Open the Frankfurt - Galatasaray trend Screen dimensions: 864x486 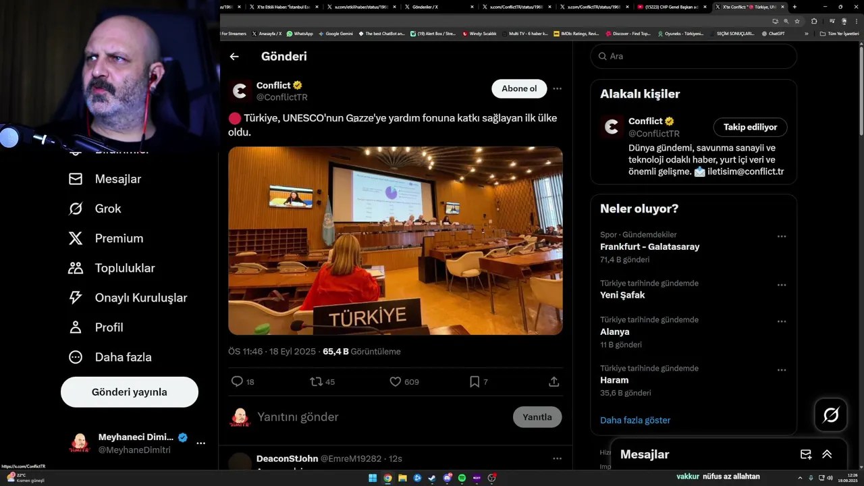coord(649,247)
